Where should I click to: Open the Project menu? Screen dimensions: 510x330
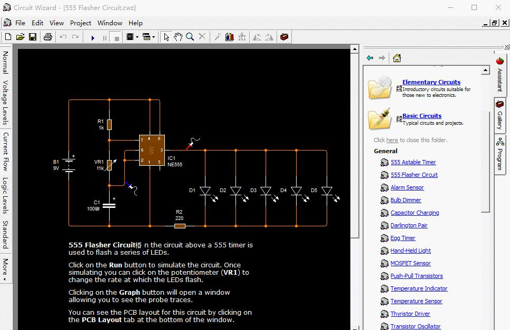(x=81, y=23)
